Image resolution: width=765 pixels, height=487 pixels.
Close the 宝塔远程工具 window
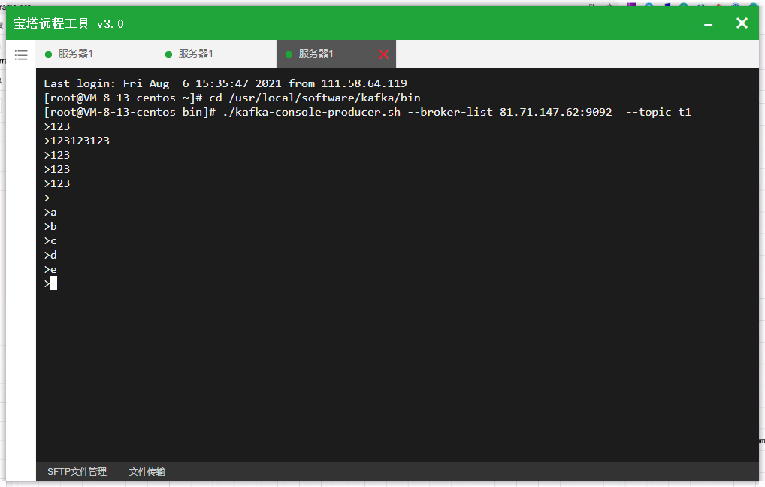(742, 23)
